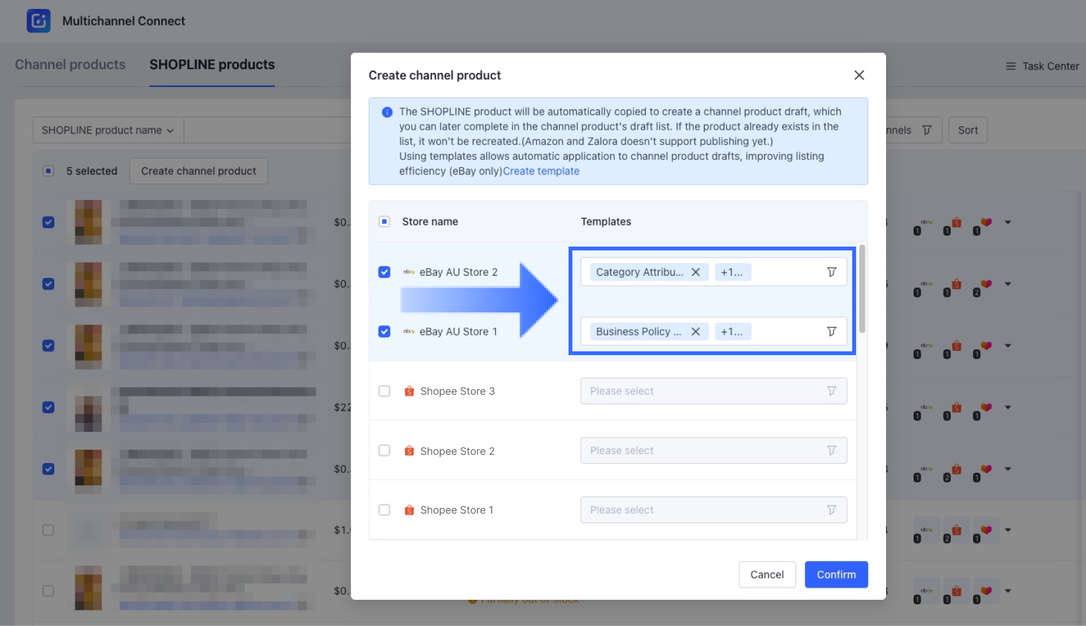Open Shopee Store 2 template dropdown
The height and width of the screenshot is (626, 1086).
713,450
